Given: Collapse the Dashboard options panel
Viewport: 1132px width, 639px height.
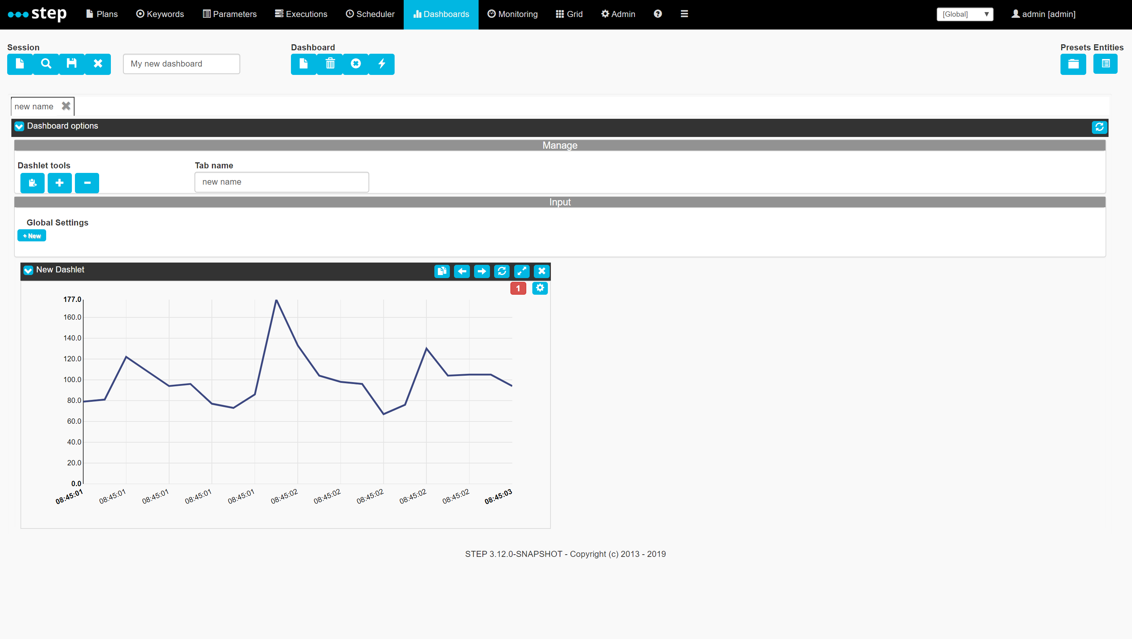Looking at the screenshot, I should pos(19,127).
